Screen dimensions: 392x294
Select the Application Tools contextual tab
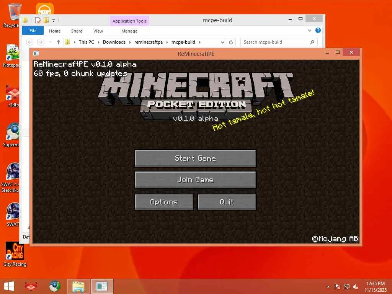129,21
